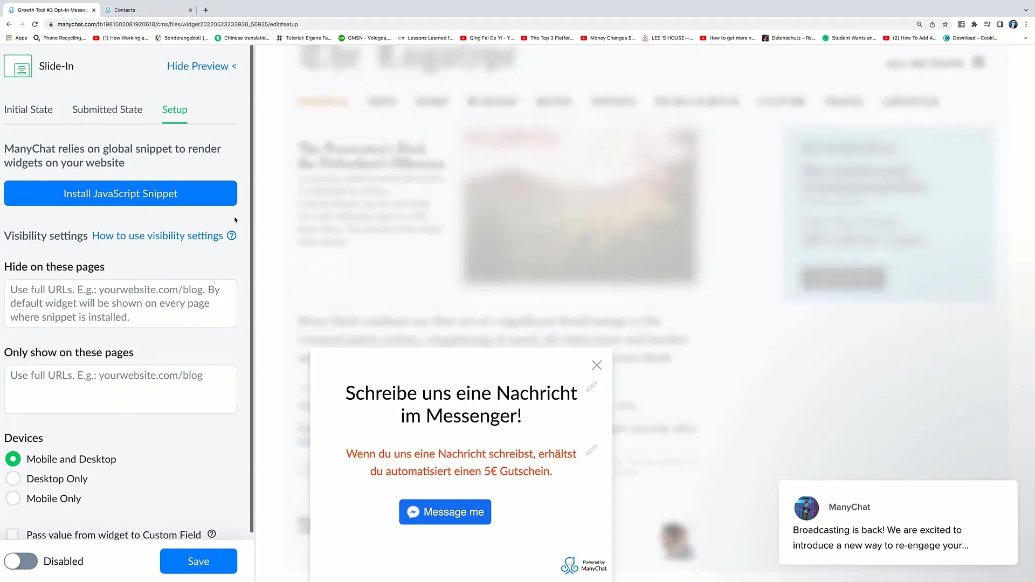Click the extension icon before Extensions puzzle
The height and width of the screenshot is (582, 1035).
tap(961, 24)
